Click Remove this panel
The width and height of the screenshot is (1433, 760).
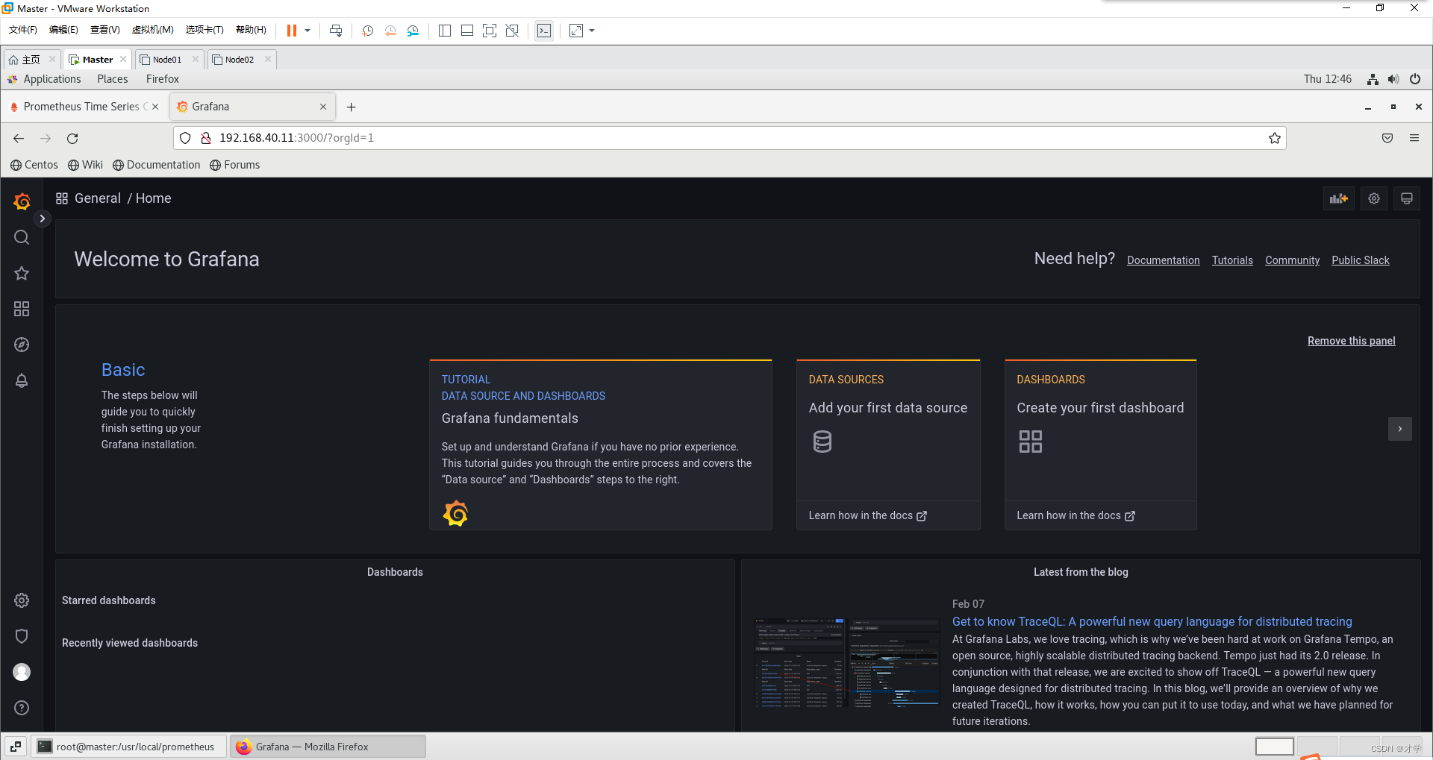(1351, 341)
